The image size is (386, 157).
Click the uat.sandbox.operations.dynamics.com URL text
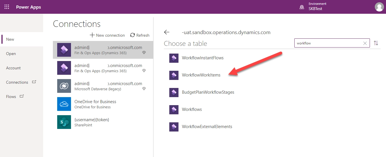pyautogui.click(x=226, y=32)
